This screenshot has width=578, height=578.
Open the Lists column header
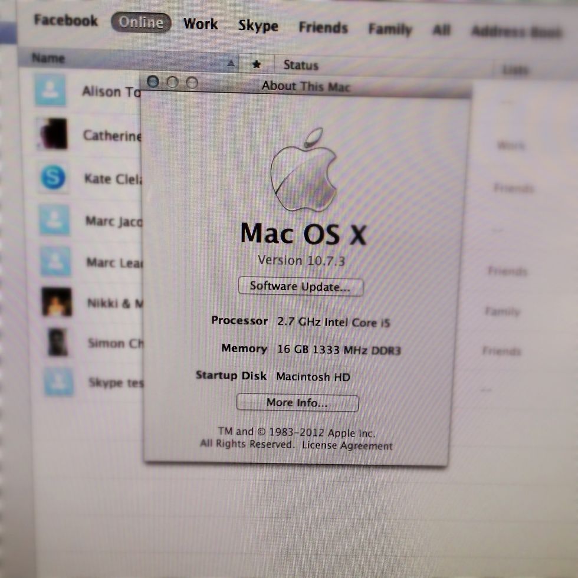(514, 69)
